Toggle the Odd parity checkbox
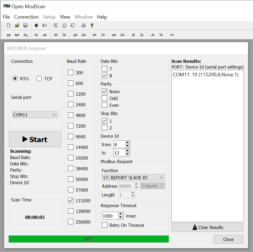Image resolution: width=253 pixels, height=252 pixels. [105, 98]
